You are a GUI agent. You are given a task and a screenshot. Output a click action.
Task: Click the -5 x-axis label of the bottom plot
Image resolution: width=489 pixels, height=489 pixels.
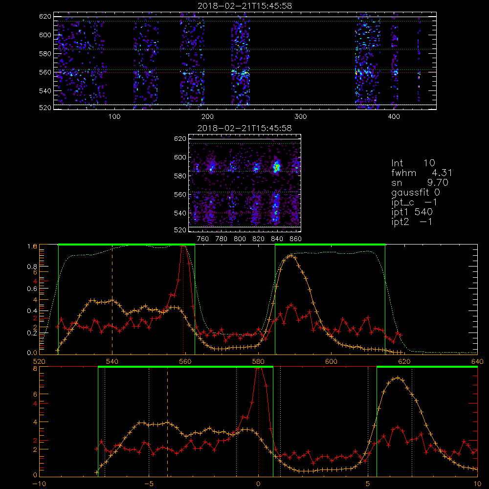pos(149,484)
